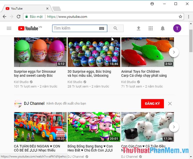193x159 pixels.
Task: Open title 'CẢ TUẦN ĐỀU NGOAN ♥ CON CÒ BÉ BÉ'
Action: 37,148
